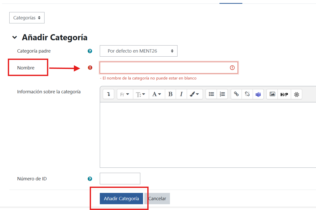Collapse the Añadir Categoría section chevron
This screenshot has height=210, width=316.
point(15,37)
